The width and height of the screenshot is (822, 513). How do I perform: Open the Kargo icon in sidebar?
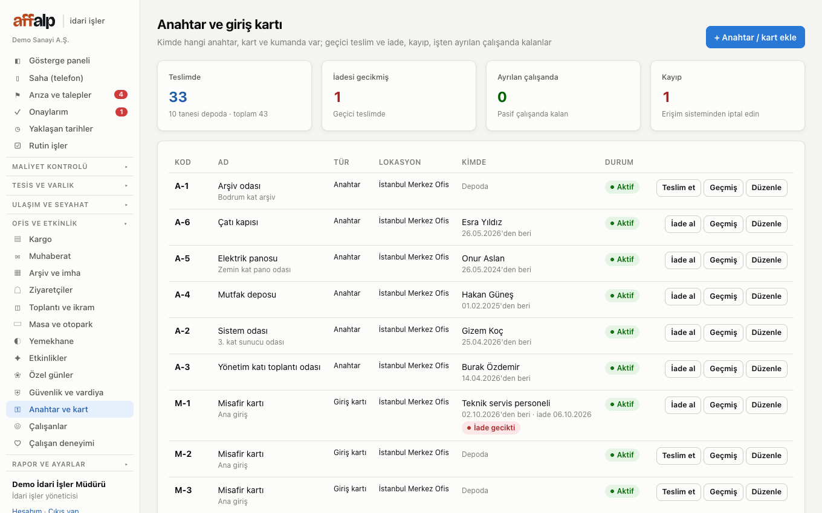tap(18, 239)
